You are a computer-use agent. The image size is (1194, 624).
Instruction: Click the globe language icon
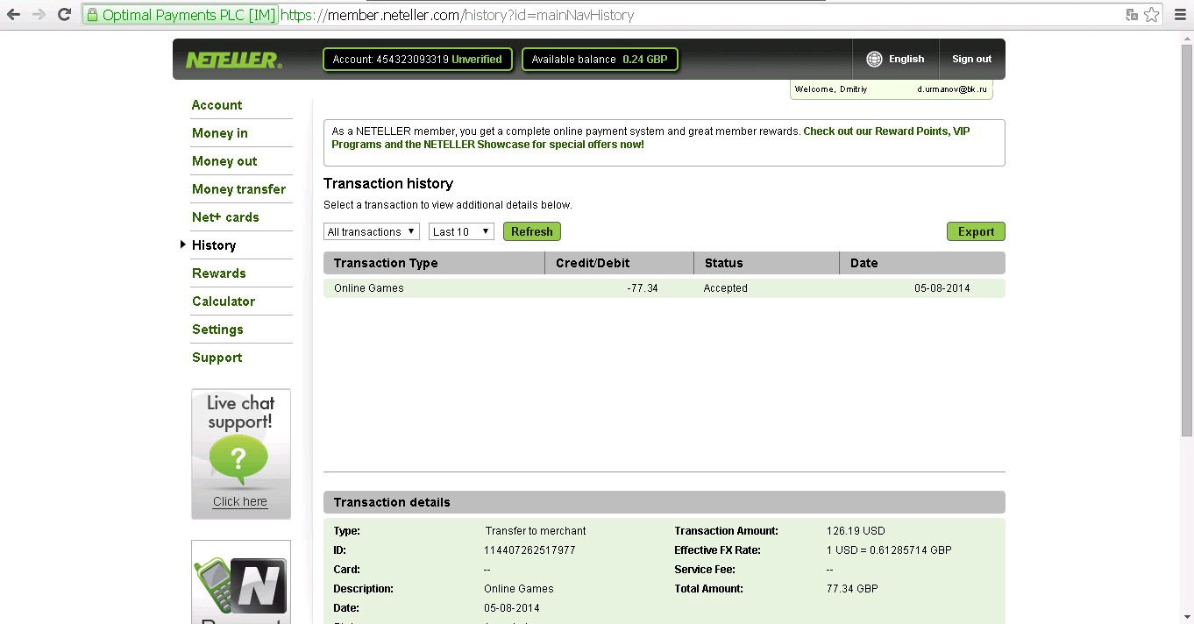coord(874,59)
